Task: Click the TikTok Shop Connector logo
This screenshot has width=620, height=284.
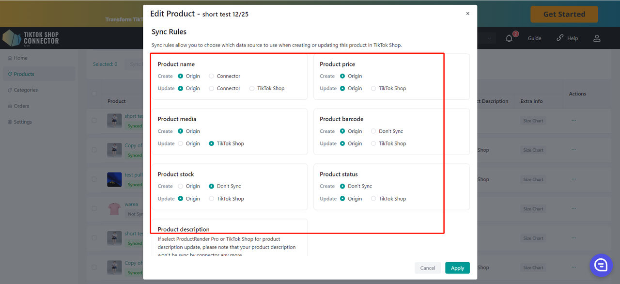Action: pos(31,38)
